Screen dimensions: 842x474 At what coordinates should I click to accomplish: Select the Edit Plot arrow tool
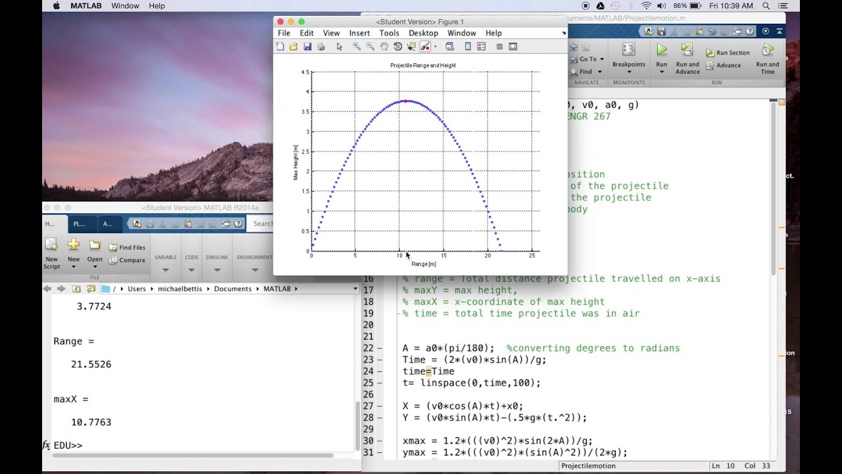pos(339,47)
